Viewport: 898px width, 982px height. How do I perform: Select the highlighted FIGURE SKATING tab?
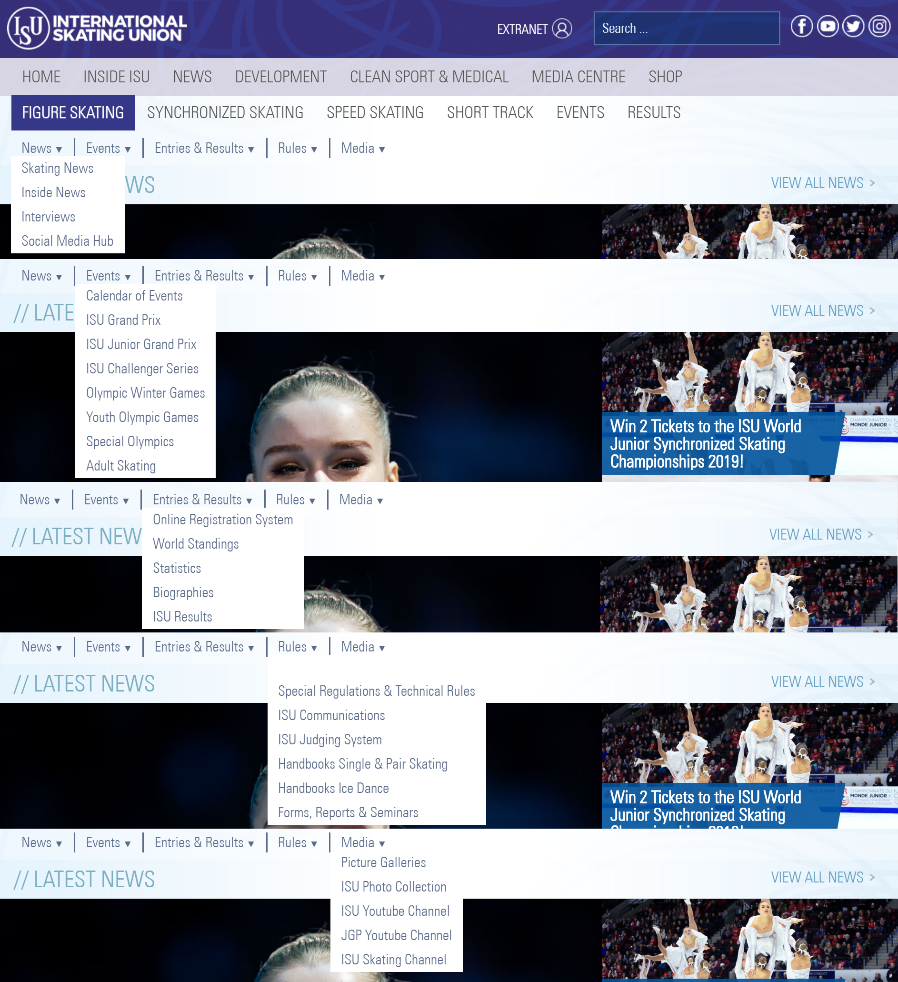[73, 112]
